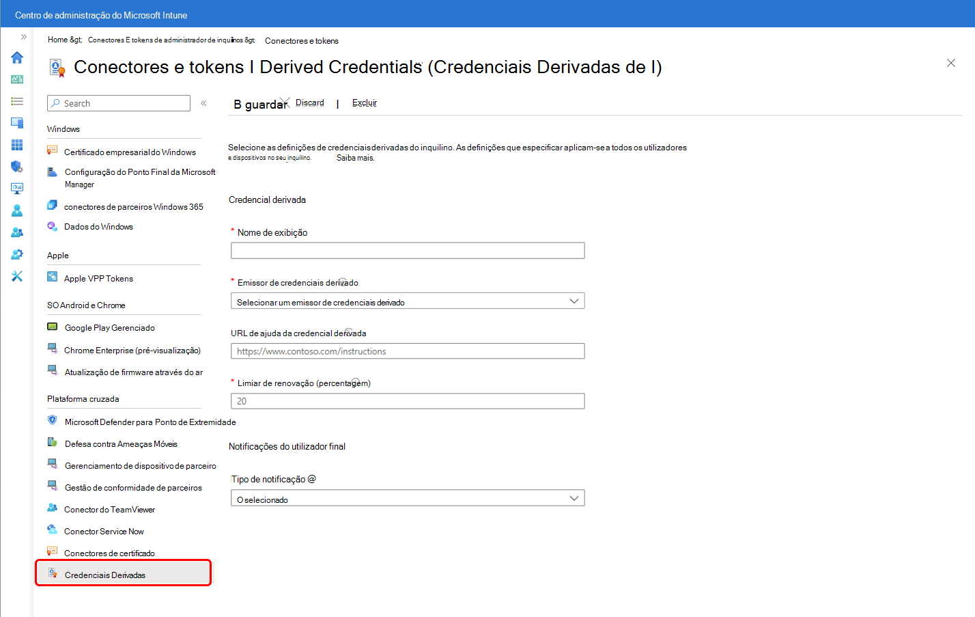Open the Saiba mais link
Viewport: 975px width, 617px height.
pyautogui.click(x=355, y=158)
